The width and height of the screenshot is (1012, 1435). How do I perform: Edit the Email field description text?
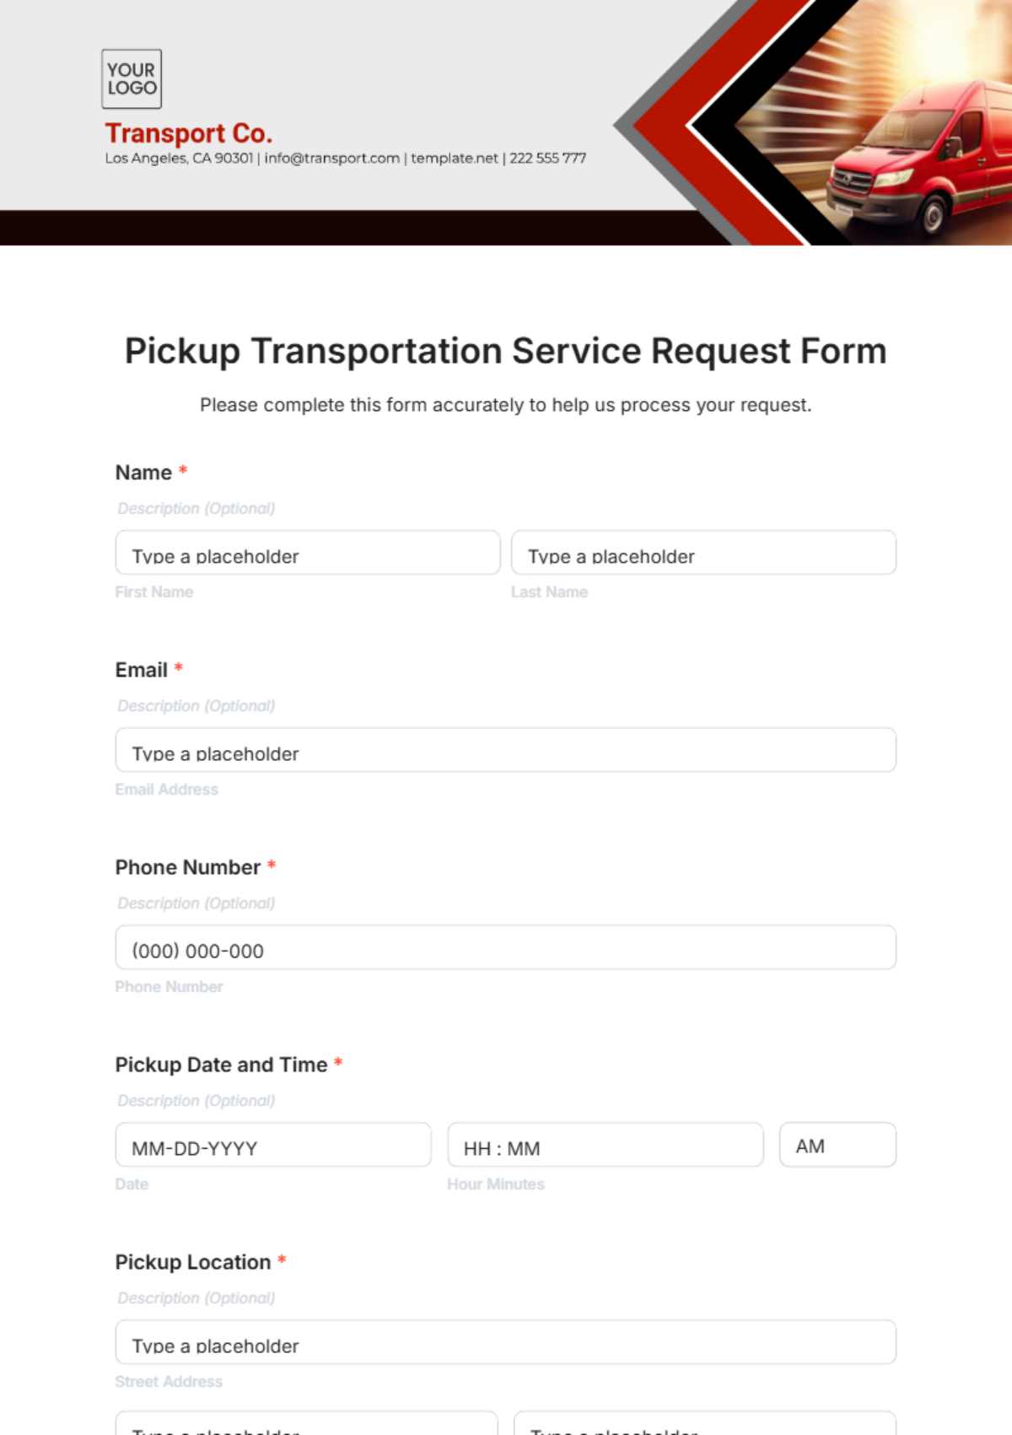point(196,706)
